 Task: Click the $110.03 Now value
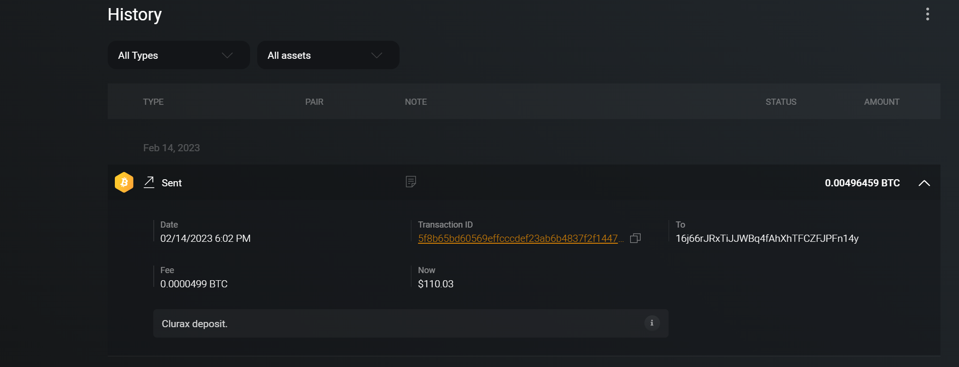(x=436, y=284)
